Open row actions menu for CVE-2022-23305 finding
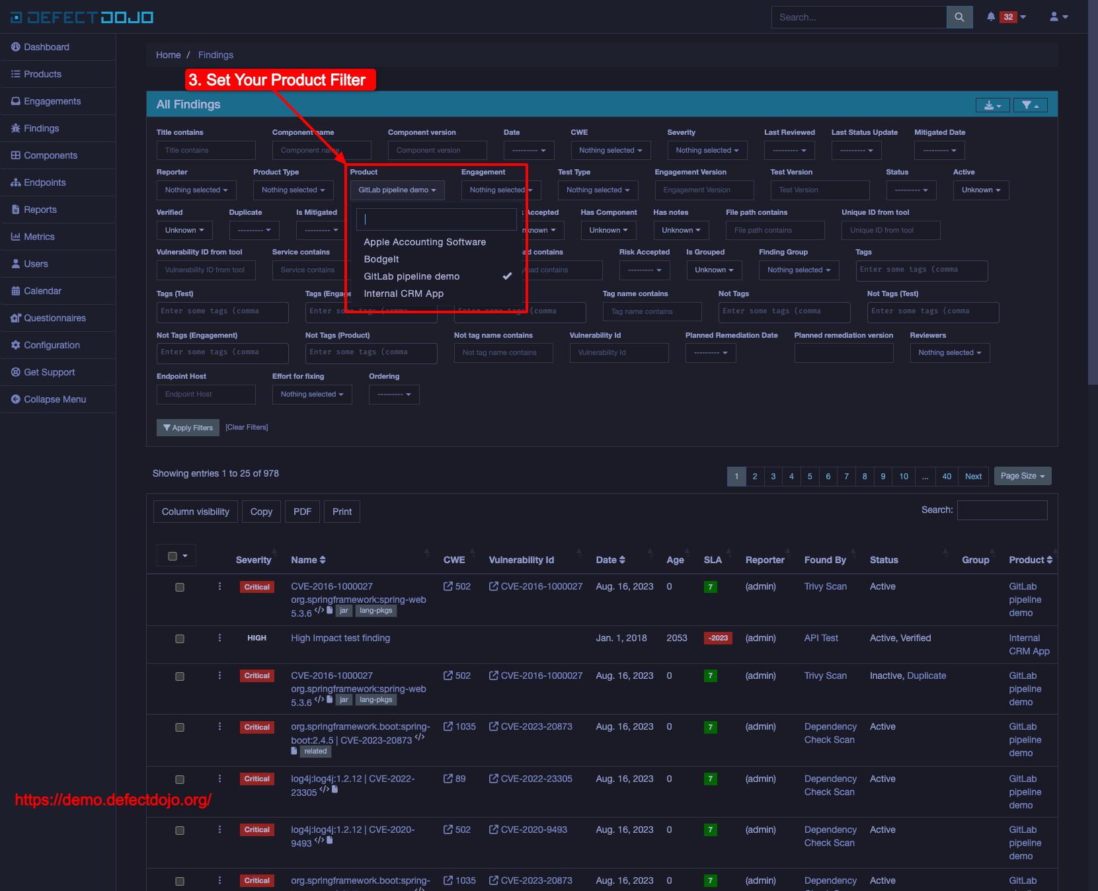 pos(219,779)
